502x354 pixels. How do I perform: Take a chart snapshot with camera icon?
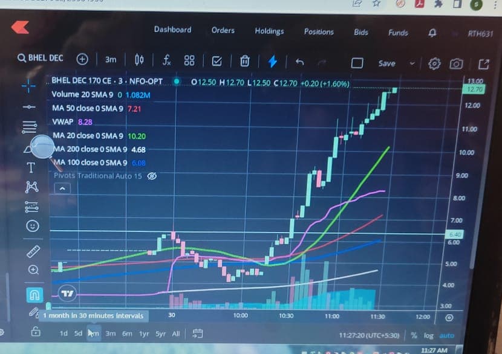tap(456, 63)
